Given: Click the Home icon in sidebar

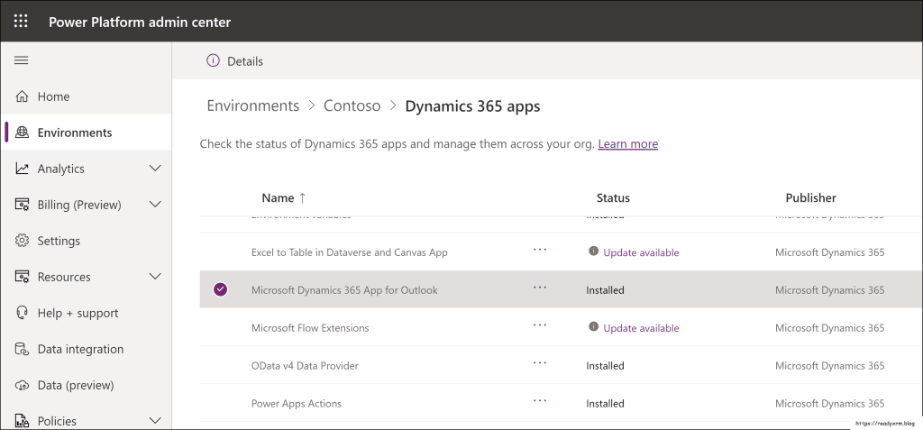Looking at the screenshot, I should (23, 96).
